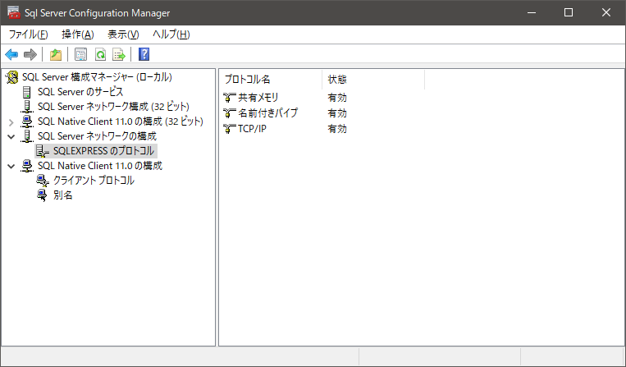Click icon beside SQL Server ネットワークの構成
This screenshot has width=626, height=367.
tap(27, 136)
